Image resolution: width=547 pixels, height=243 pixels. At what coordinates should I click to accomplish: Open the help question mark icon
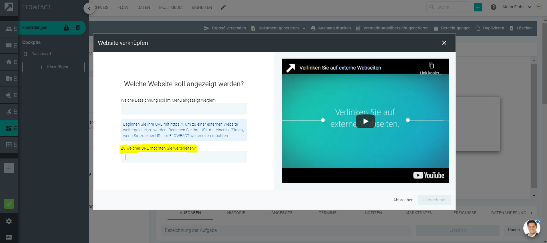[493, 7]
